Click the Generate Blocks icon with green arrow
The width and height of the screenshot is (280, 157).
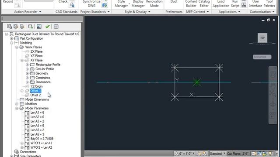tap(30, 27)
